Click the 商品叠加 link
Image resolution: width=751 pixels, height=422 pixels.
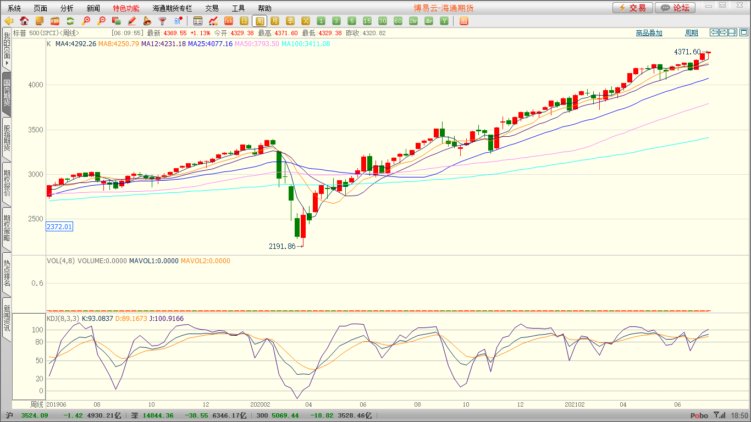click(x=649, y=33)
